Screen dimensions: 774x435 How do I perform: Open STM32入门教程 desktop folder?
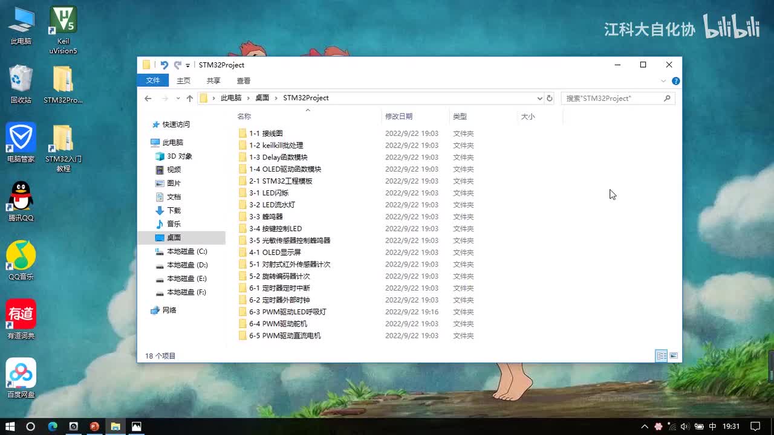coord(63,147)
